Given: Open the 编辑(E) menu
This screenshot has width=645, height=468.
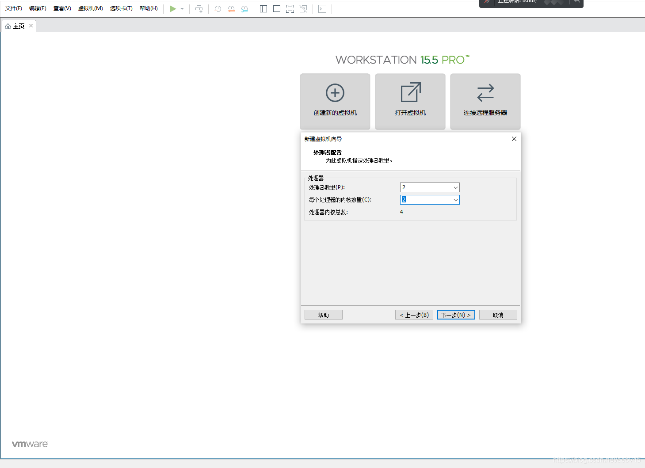Looking at the screenshot, I should [38, 8].
